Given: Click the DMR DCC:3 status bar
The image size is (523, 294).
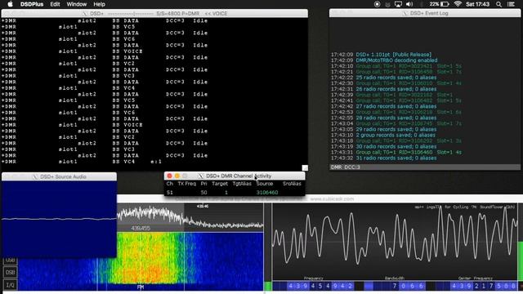Looking at the screenshot, I should 425,167.
